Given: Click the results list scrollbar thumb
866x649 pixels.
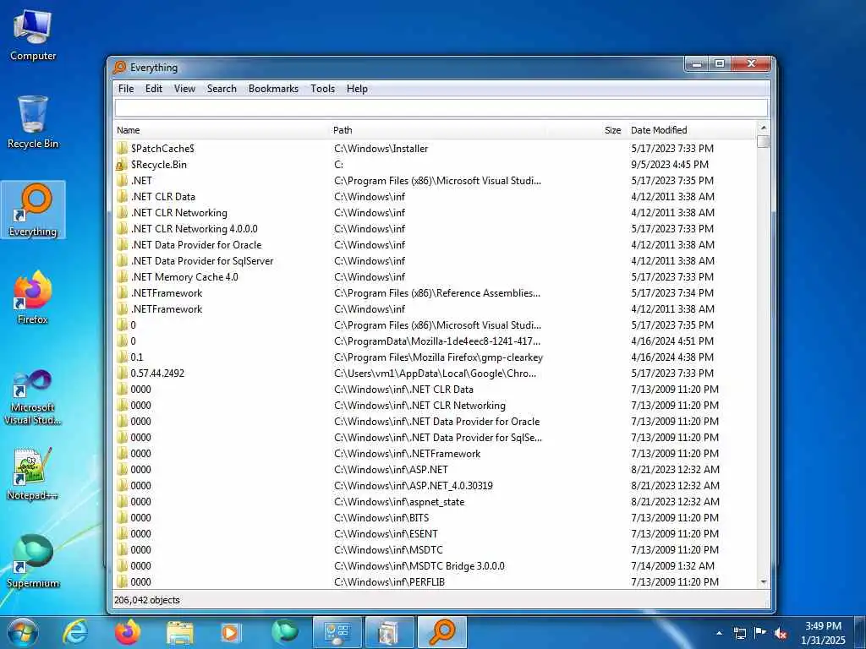Looking at the screenshot, I should point(764,141).
